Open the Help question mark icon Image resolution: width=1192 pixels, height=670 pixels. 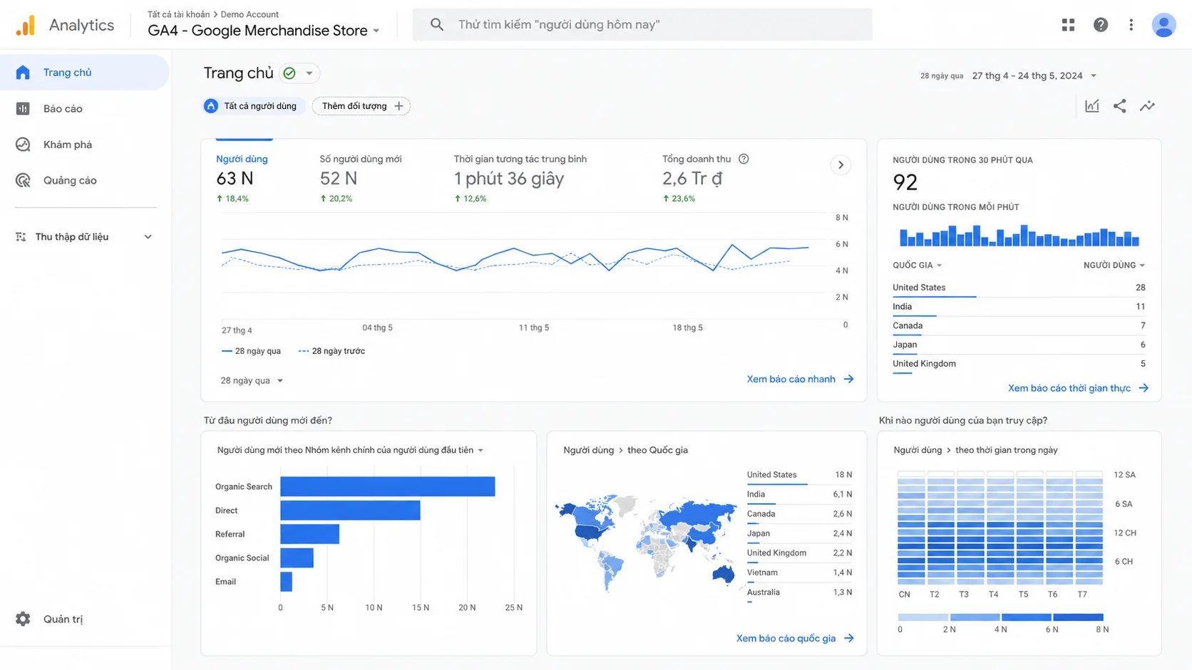click(x=1101, y=25)
